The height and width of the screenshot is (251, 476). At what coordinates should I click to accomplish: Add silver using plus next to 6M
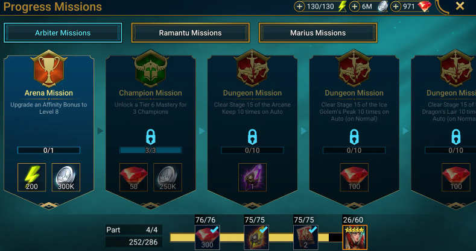(x=355, y=7)
